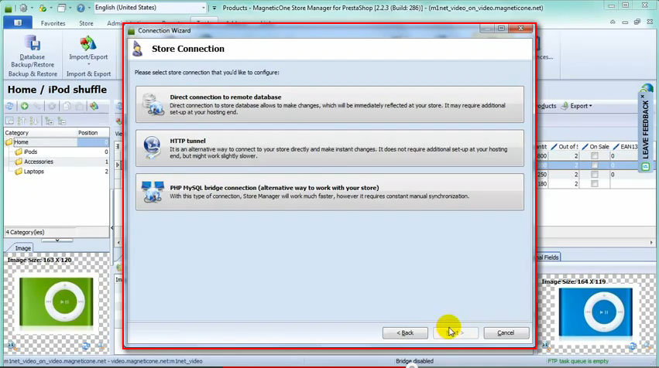The height and width of the screenshot is (368, 659).
Task: Click actual-size zoom icon under green iPod image
Action: [12, 346]
